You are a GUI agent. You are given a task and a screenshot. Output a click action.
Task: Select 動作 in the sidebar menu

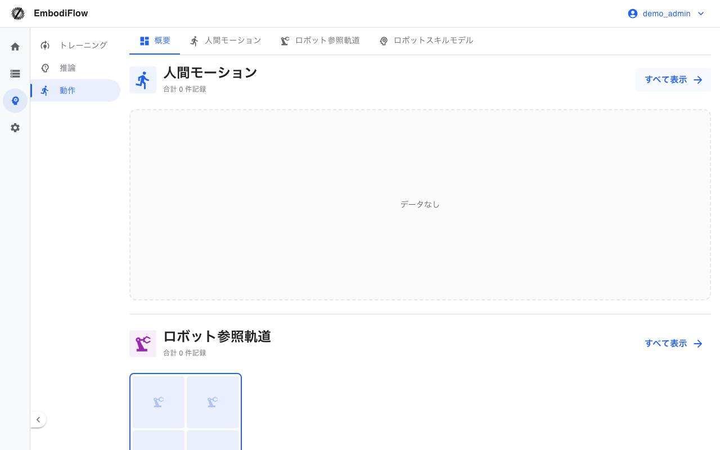(x=75, y=91)
